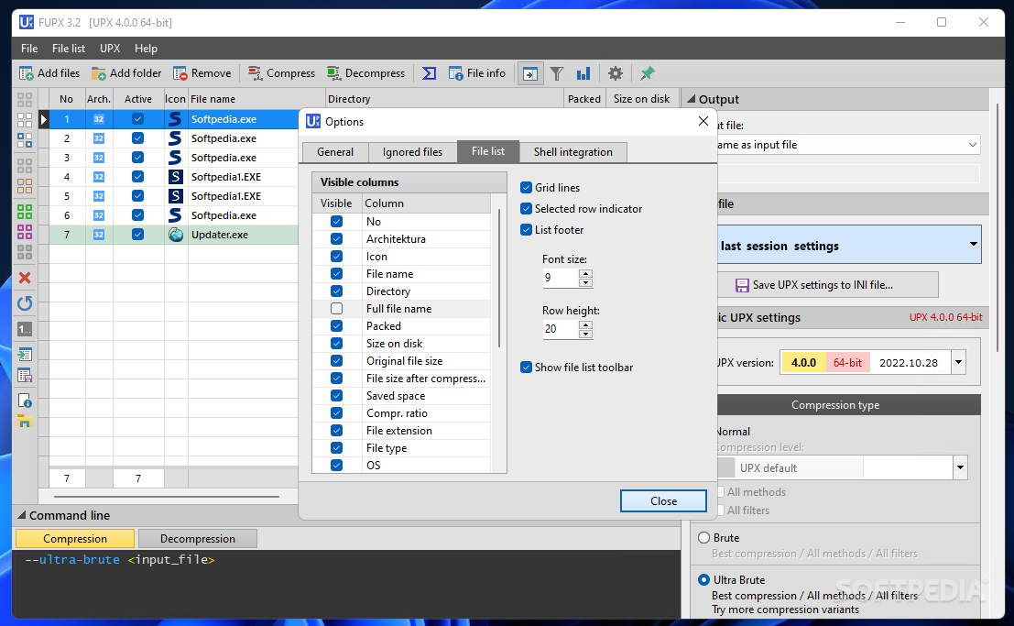1014x626 pixels.
Task: Open the UPX menu
Action: pos(110,49)
